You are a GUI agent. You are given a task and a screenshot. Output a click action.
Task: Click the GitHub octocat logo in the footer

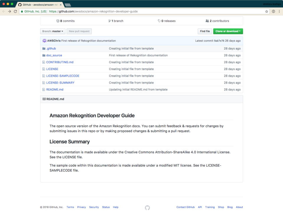pyautogui.click(x=147, y=208)
